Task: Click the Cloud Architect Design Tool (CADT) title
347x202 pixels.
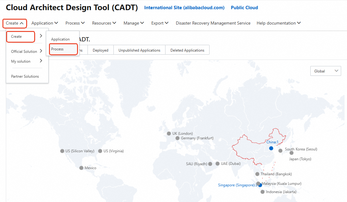Action: (x=72, y=7)
